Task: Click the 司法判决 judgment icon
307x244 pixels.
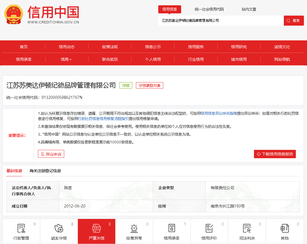Action: [247, 228]
